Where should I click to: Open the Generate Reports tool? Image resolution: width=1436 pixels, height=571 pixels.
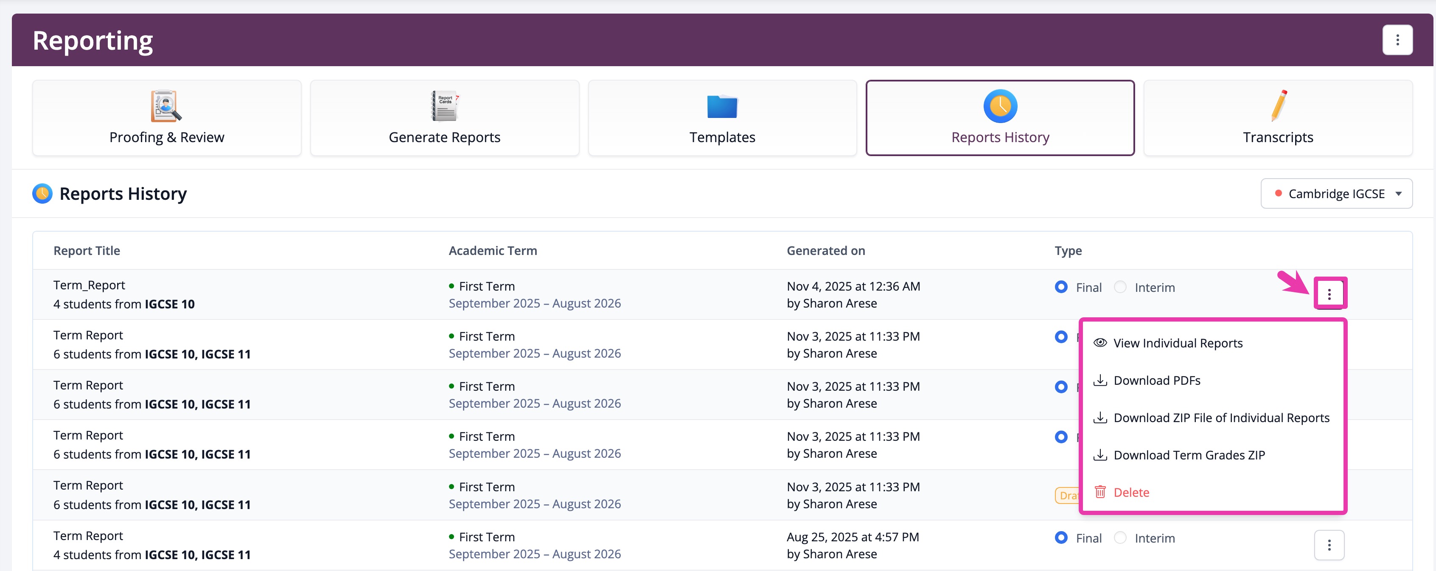click(x=444, y=118)
